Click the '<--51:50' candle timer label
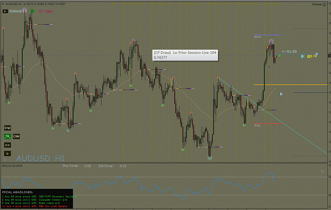Image resolution: width=331 pixels, height=210 pixels. tap(289, 52)
